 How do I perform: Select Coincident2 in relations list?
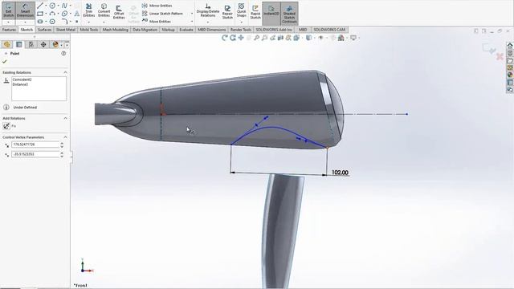tap(22, 79)
